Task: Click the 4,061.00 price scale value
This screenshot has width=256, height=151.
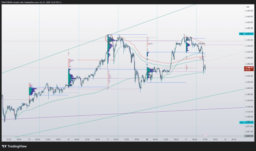Action: [x=249, y=131]
